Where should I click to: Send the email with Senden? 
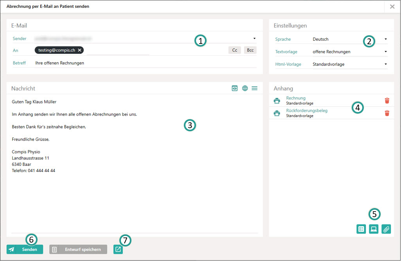point(25,249)
